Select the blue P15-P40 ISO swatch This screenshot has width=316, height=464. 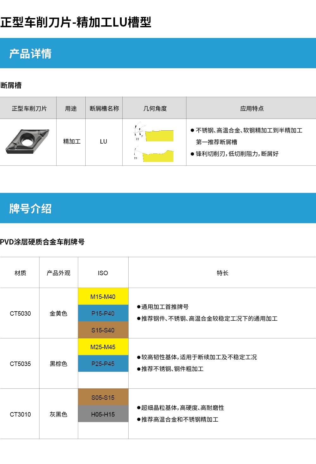click(x=103, y=313)
